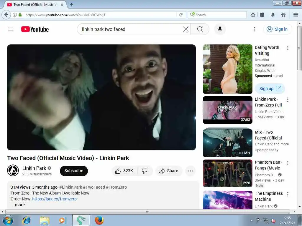Open options for The Emptiness Machine video
The height and width of the screenshot is (226, 302).
[x=288, y=194]
